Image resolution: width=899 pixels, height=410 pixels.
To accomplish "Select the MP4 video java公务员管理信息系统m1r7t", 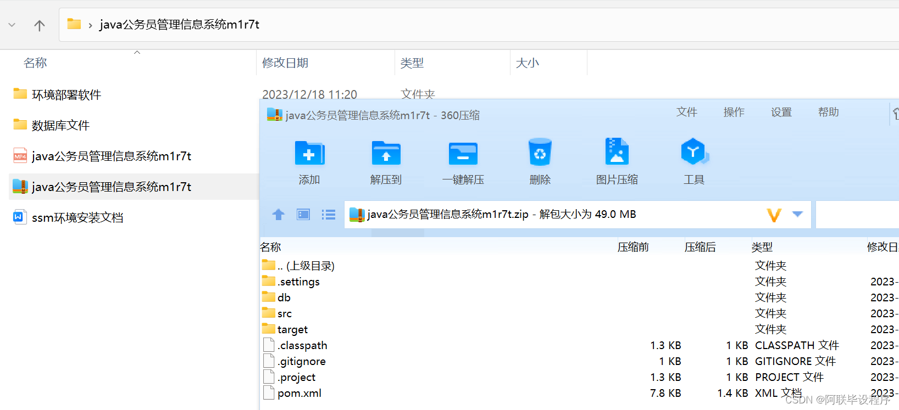I will coord(112,156).
